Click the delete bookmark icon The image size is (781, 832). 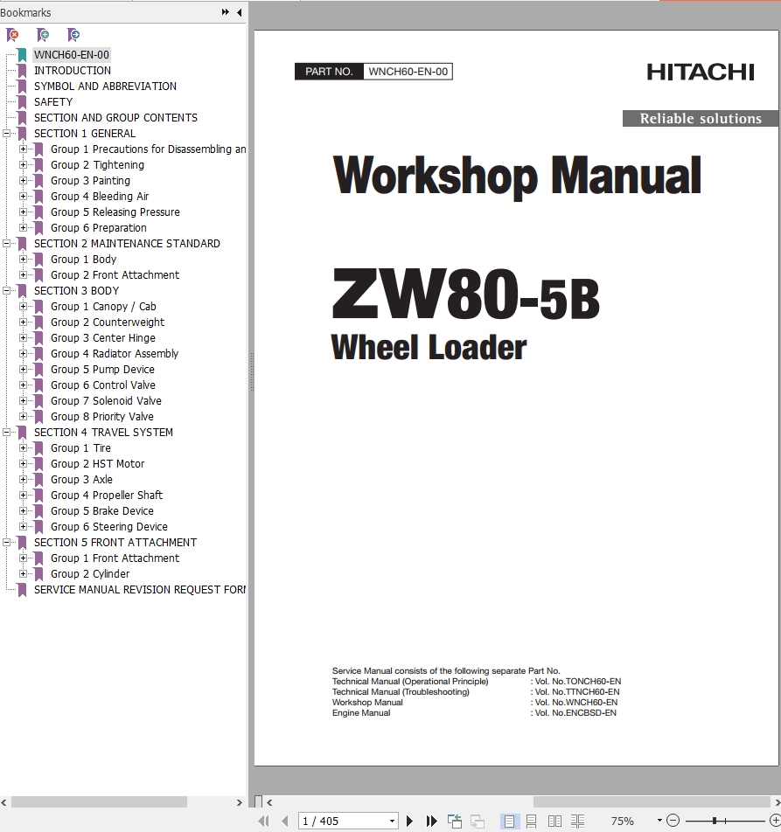click(13, 35)
